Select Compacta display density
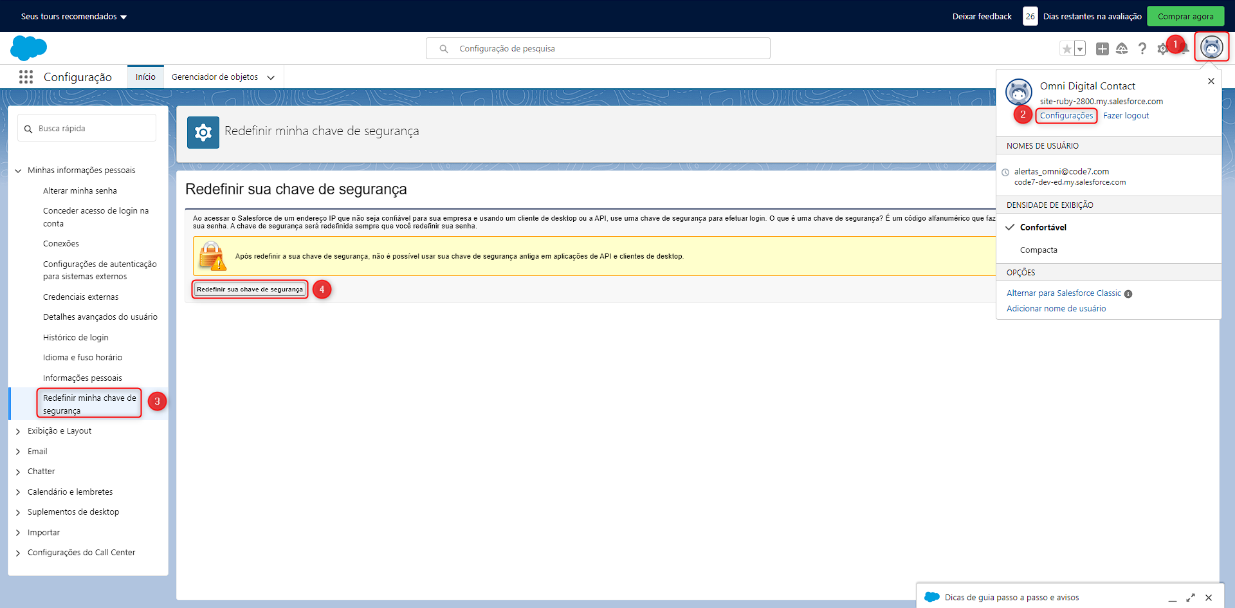This screenshot has height=608, width=1235. [1038, 250]
